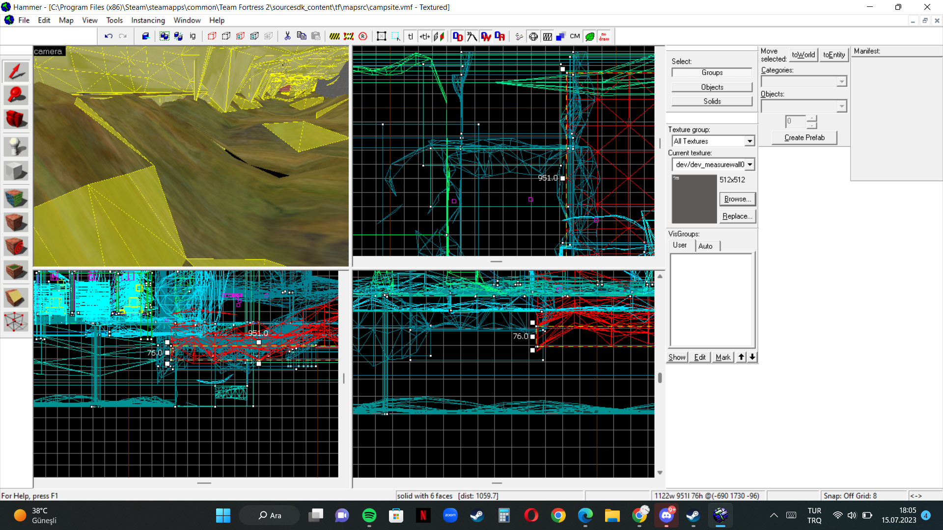Click the prefab number input field
Image resolution: width=943 pixels, height=530 pixels.
(x=796, y=121)
